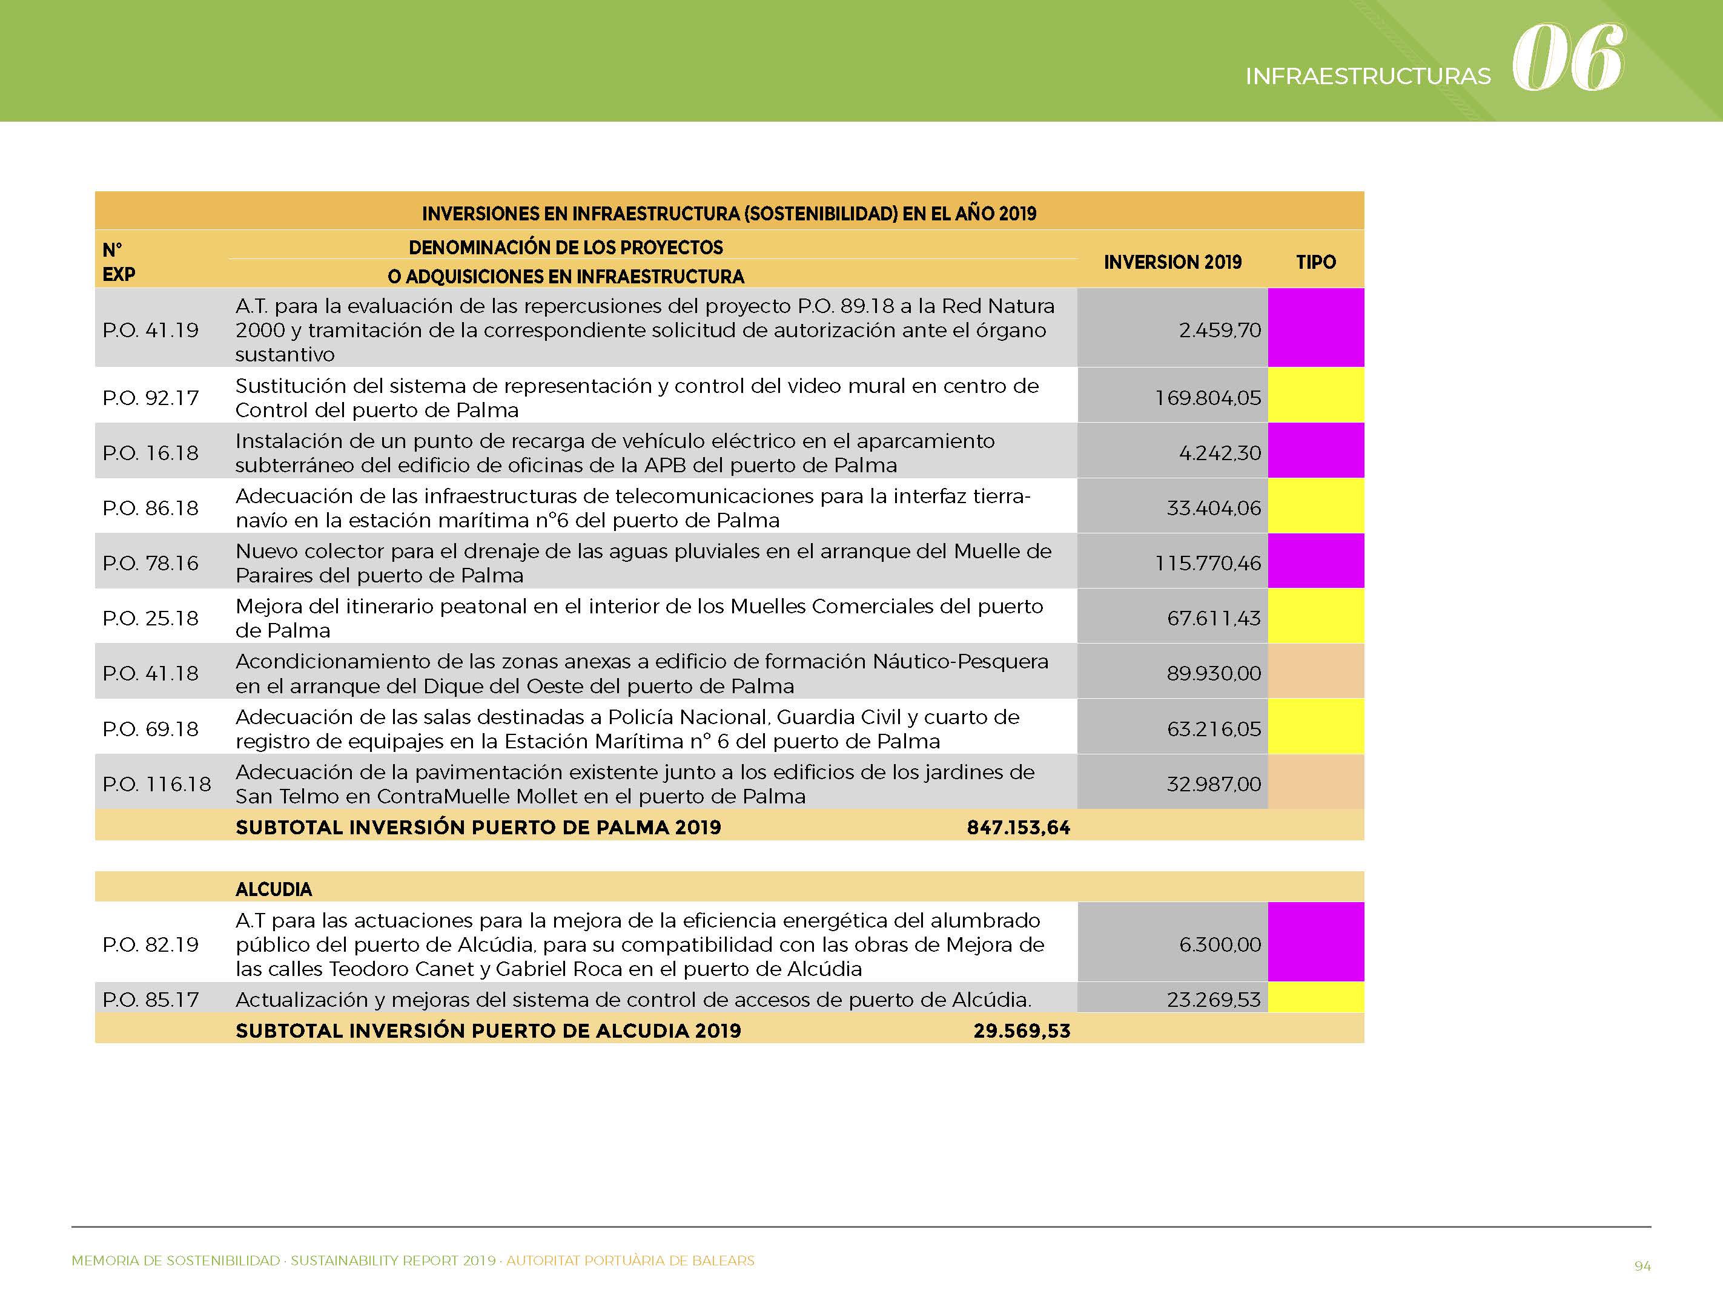Click the Alcudia subtotal value 29.569,53

[1022, 1031]
